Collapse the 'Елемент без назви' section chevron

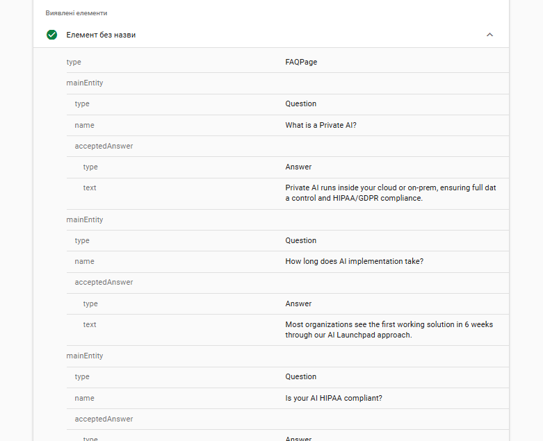(x=489, y=35)
